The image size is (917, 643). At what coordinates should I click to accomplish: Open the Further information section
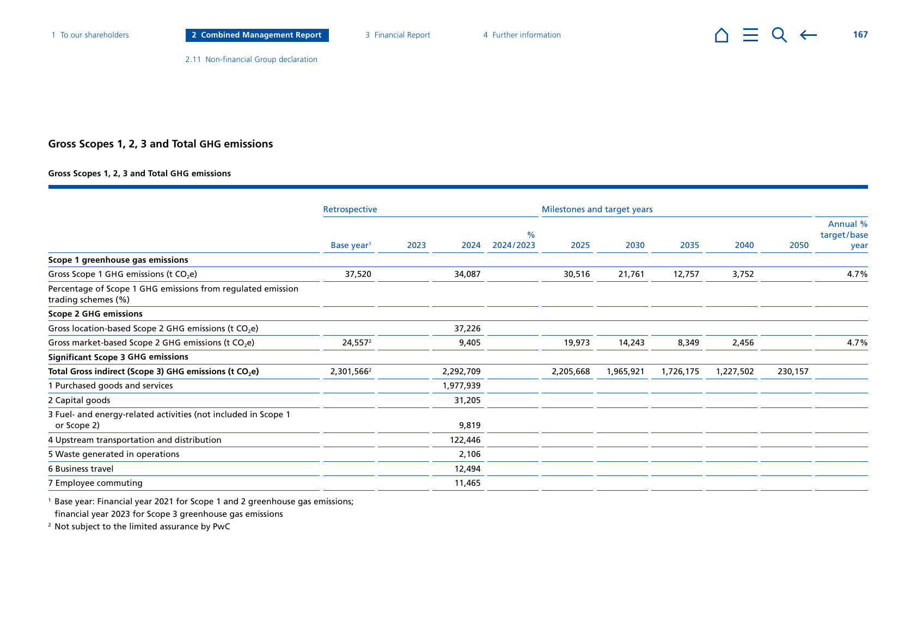(522, 35)
